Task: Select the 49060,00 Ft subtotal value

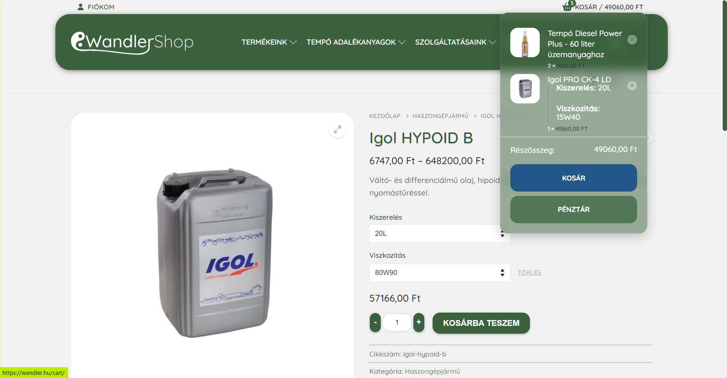Action: 616,149
